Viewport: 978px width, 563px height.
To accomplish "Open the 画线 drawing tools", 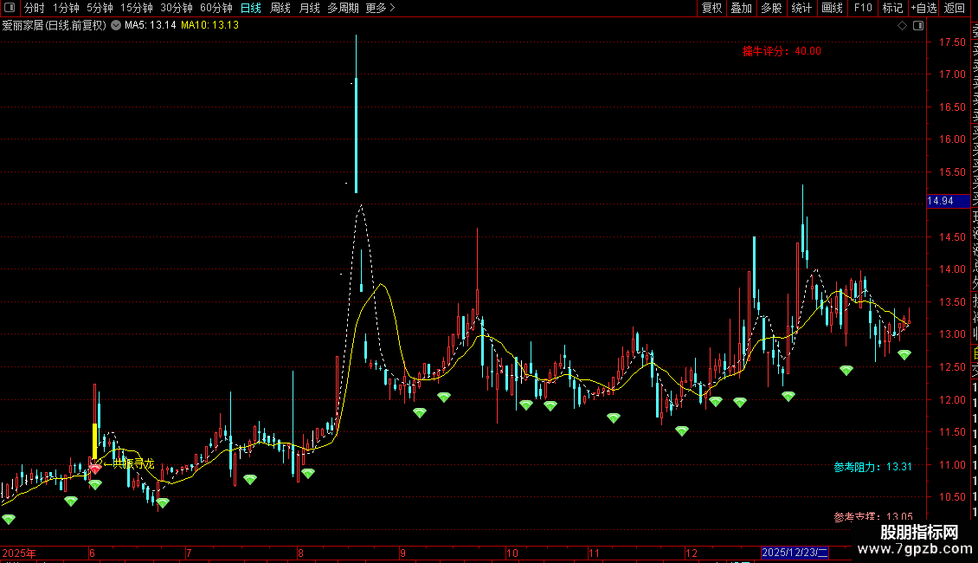I will (832, 8).
